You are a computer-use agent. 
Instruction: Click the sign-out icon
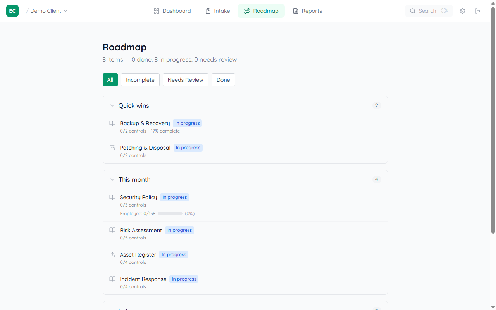pyautogui.click(x=478, y=11)
